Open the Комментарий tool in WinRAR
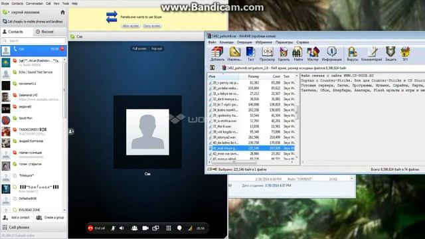The width and height of the screenshot is (425, 239). click(372, 54)
